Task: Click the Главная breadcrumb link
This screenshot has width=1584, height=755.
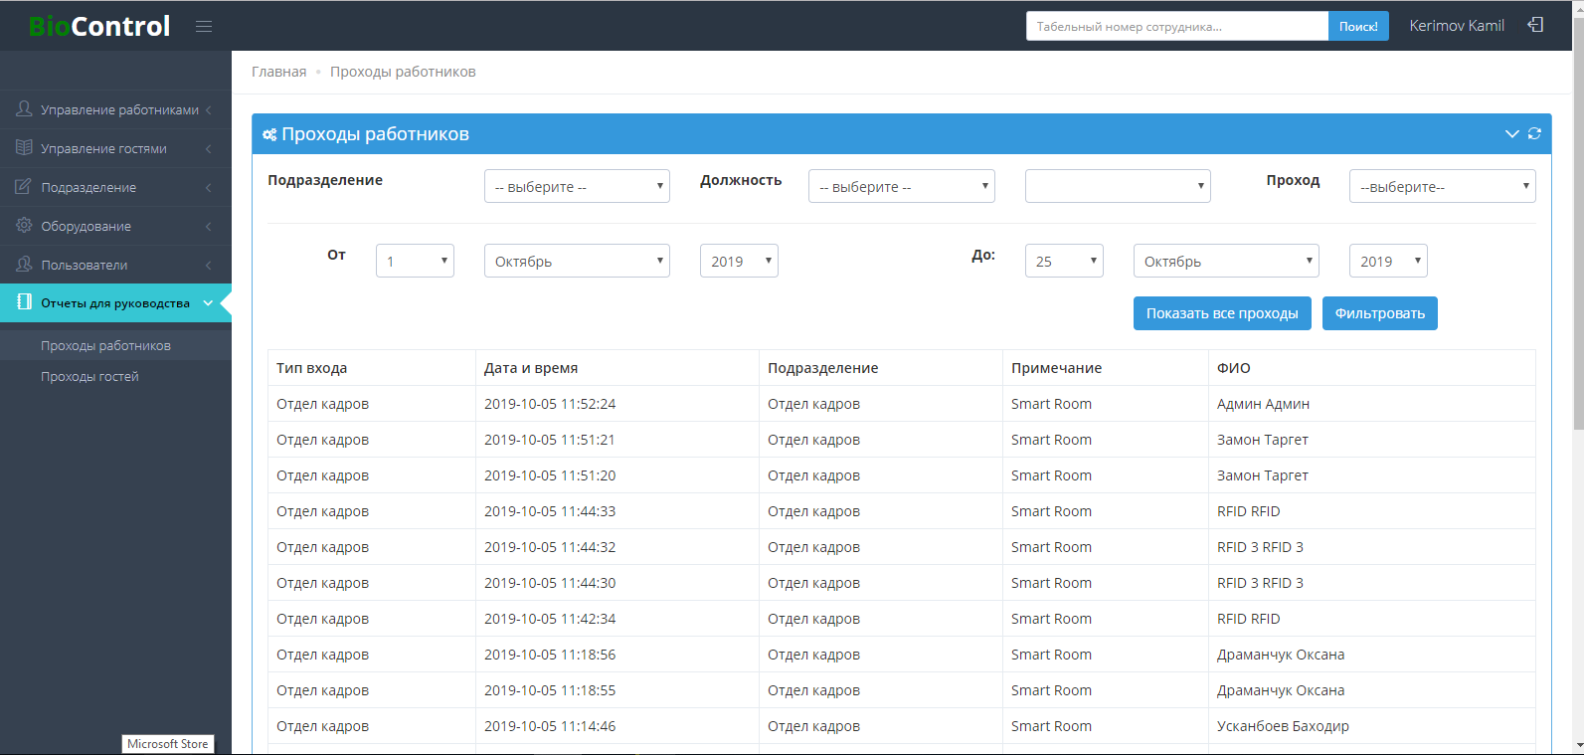Action: click(x=278, y=72)
